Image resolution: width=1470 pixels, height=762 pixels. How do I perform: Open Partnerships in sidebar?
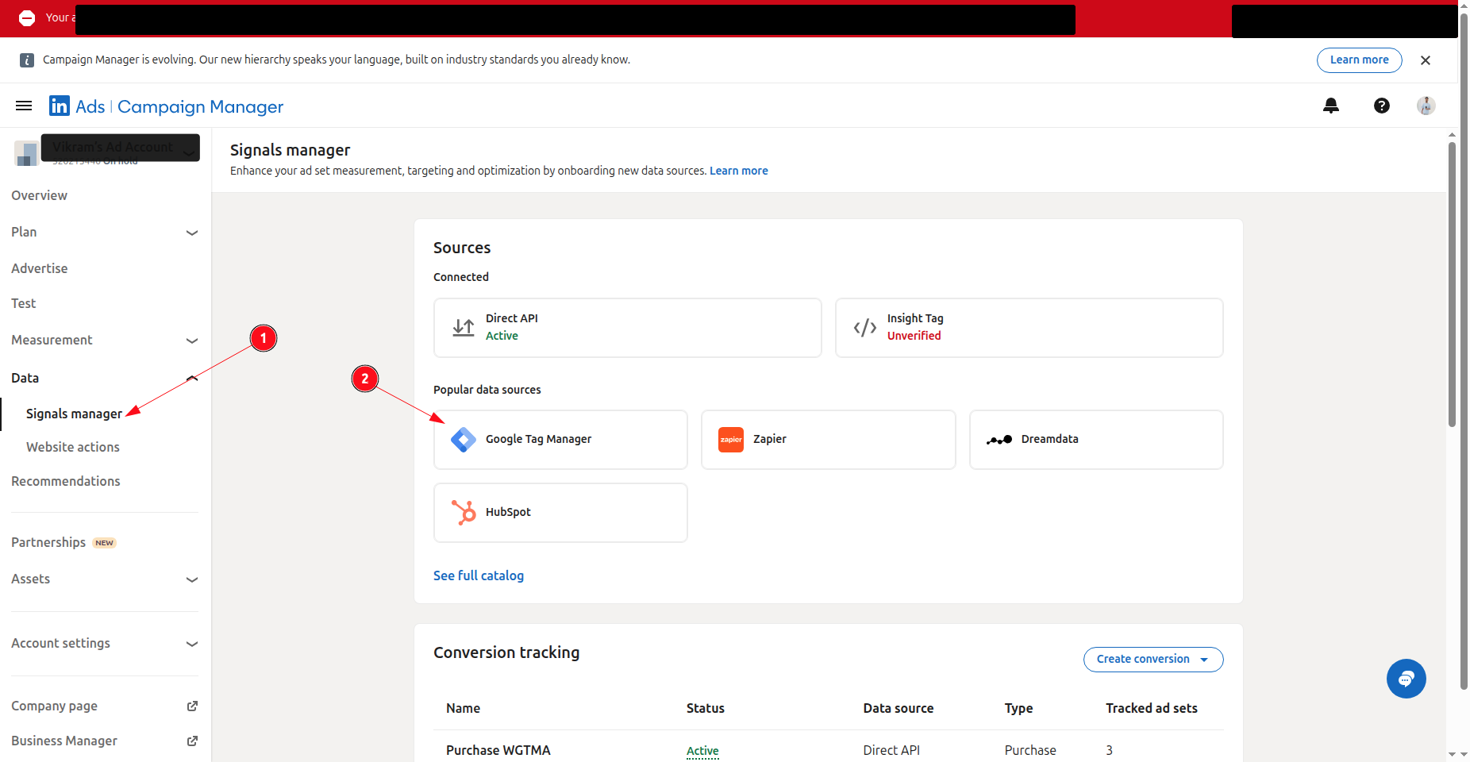click(48, 542)
